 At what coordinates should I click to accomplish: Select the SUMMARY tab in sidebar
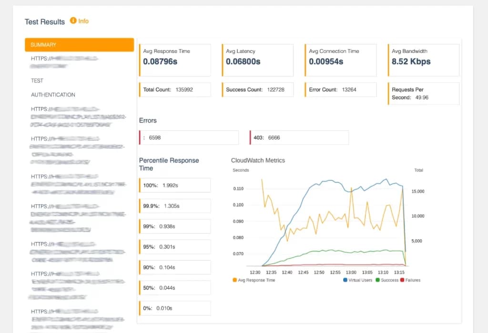coord(79,45)
